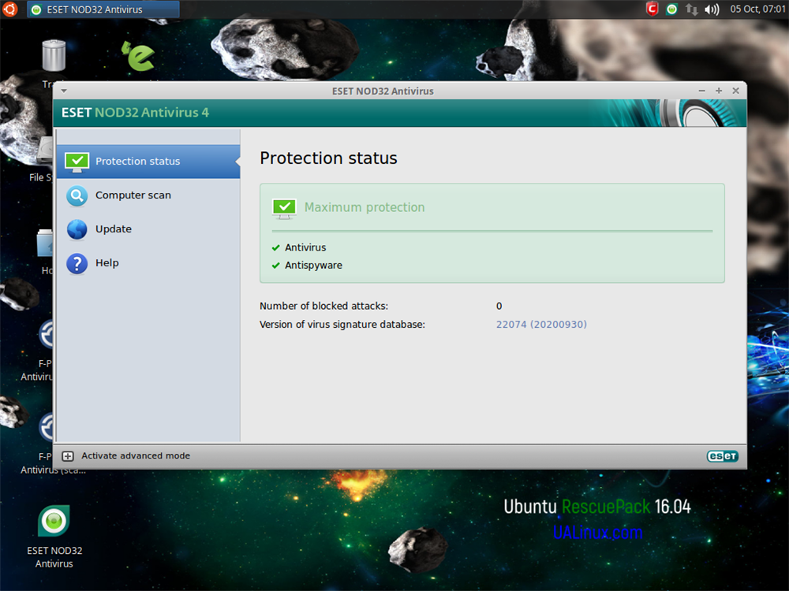Open the window menu arrow in title bar
This screenshot has height=591, width=789.
(x=64, y=91)
